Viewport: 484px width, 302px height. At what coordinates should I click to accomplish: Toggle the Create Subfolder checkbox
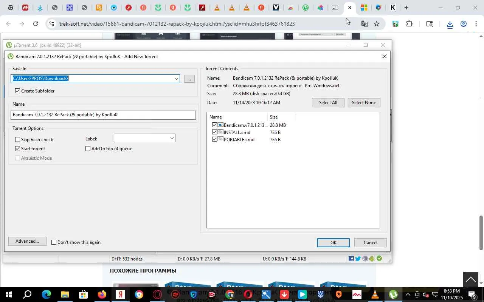pos(17,91)
